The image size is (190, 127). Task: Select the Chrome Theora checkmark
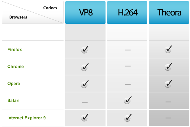[x=168, y=67]
